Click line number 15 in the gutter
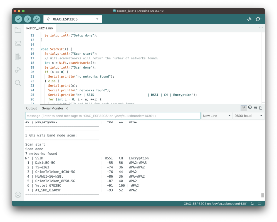Screen dimensions: 277x222 pos(32,49)
